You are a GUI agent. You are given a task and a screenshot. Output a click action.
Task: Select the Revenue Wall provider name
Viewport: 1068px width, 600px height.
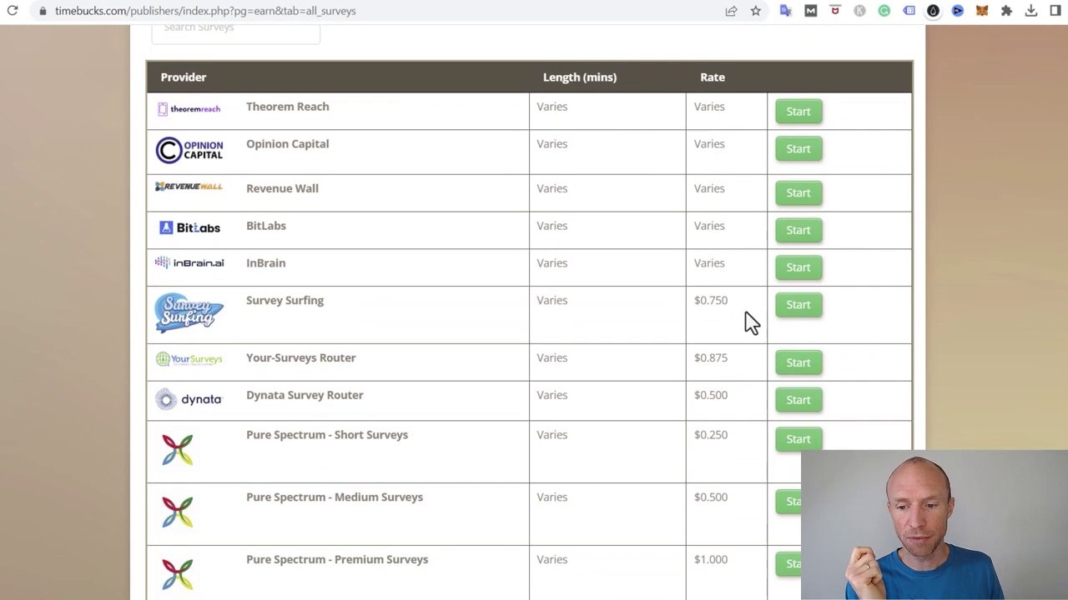coord(282,188)
